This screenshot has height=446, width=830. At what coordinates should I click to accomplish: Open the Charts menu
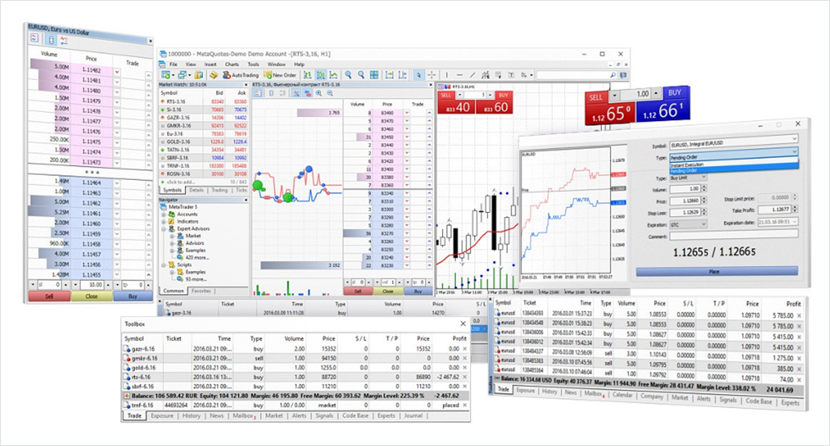point(232,64)
